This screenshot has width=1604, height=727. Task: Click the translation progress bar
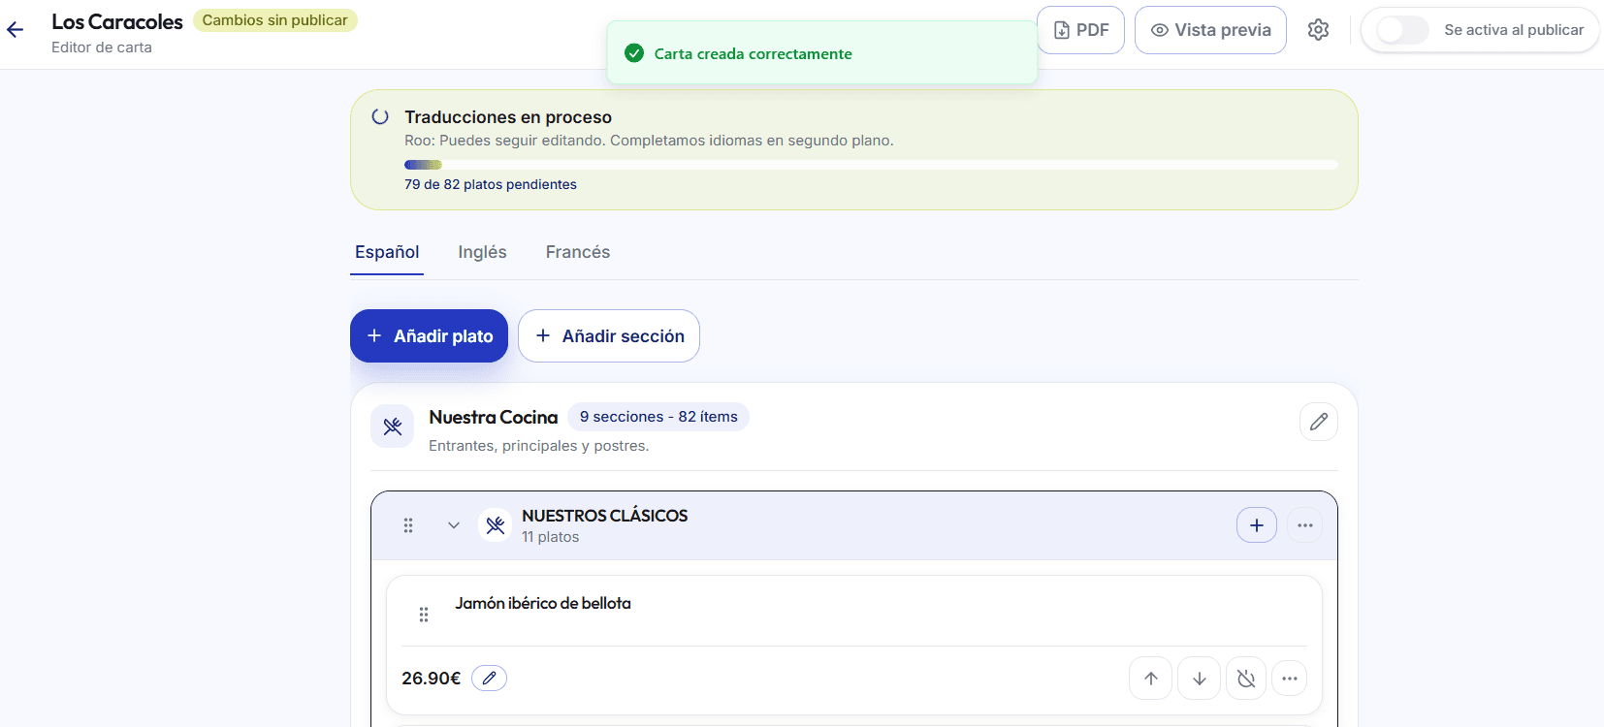point(871,165)
